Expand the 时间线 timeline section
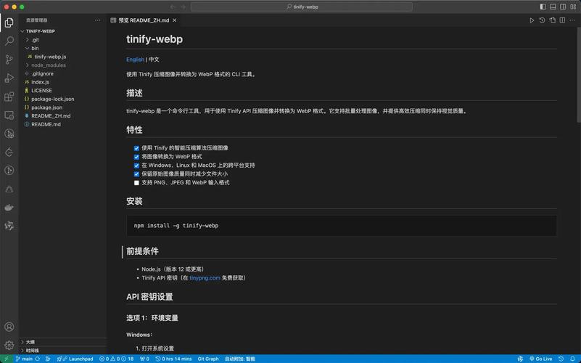The width and height of the screenshot is (581, 363). [63, 351]
